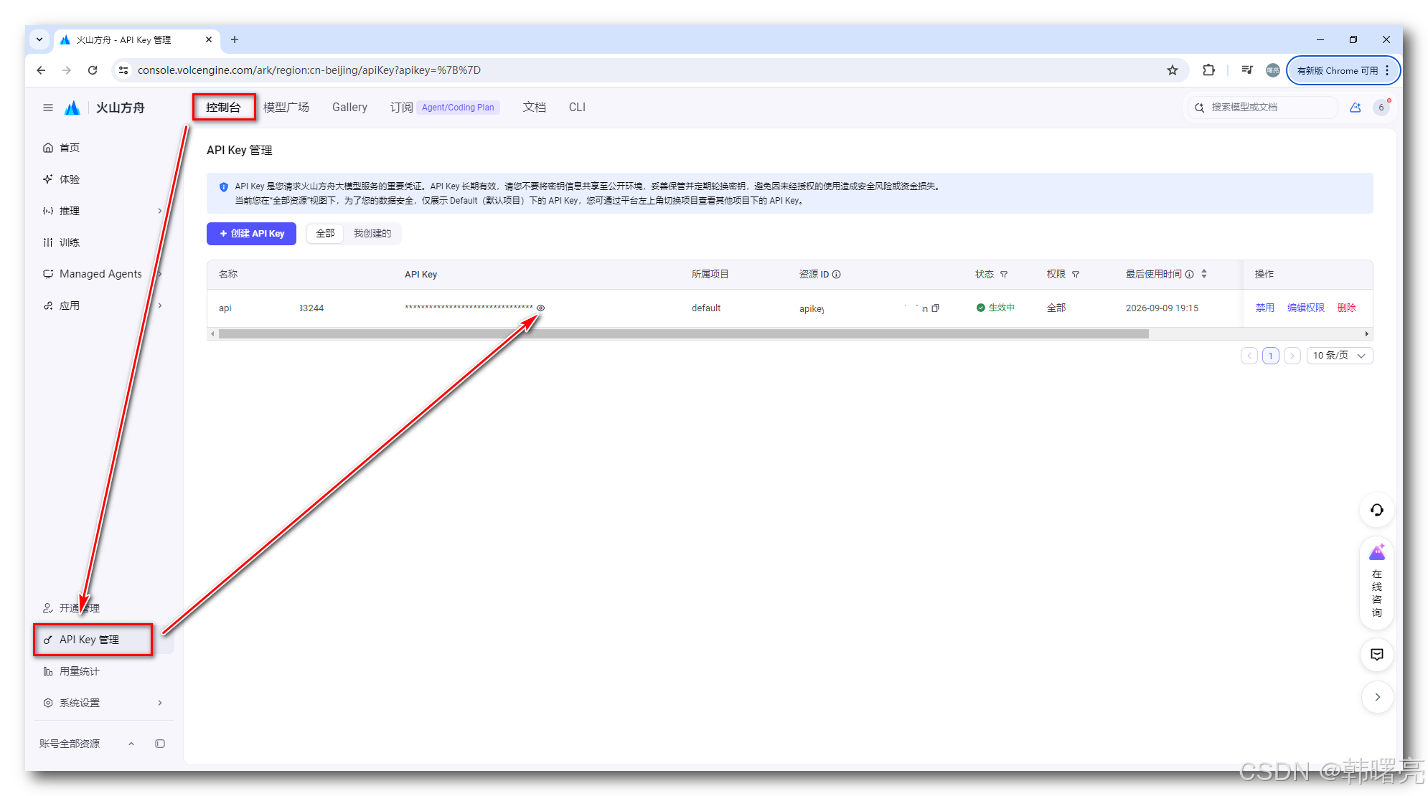Open the 10 条/页 page size dropdown
Image resolution: width=1428 pixels, height=796 pixels.
(1339, 356)
